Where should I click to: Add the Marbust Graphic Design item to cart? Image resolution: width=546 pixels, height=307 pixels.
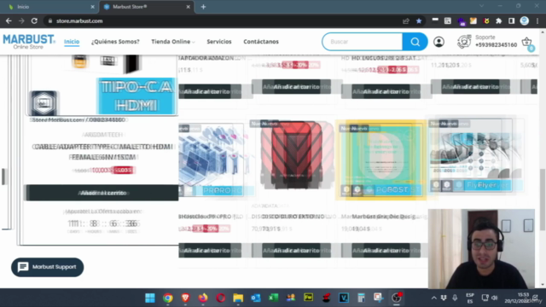[x=386, y=251]
